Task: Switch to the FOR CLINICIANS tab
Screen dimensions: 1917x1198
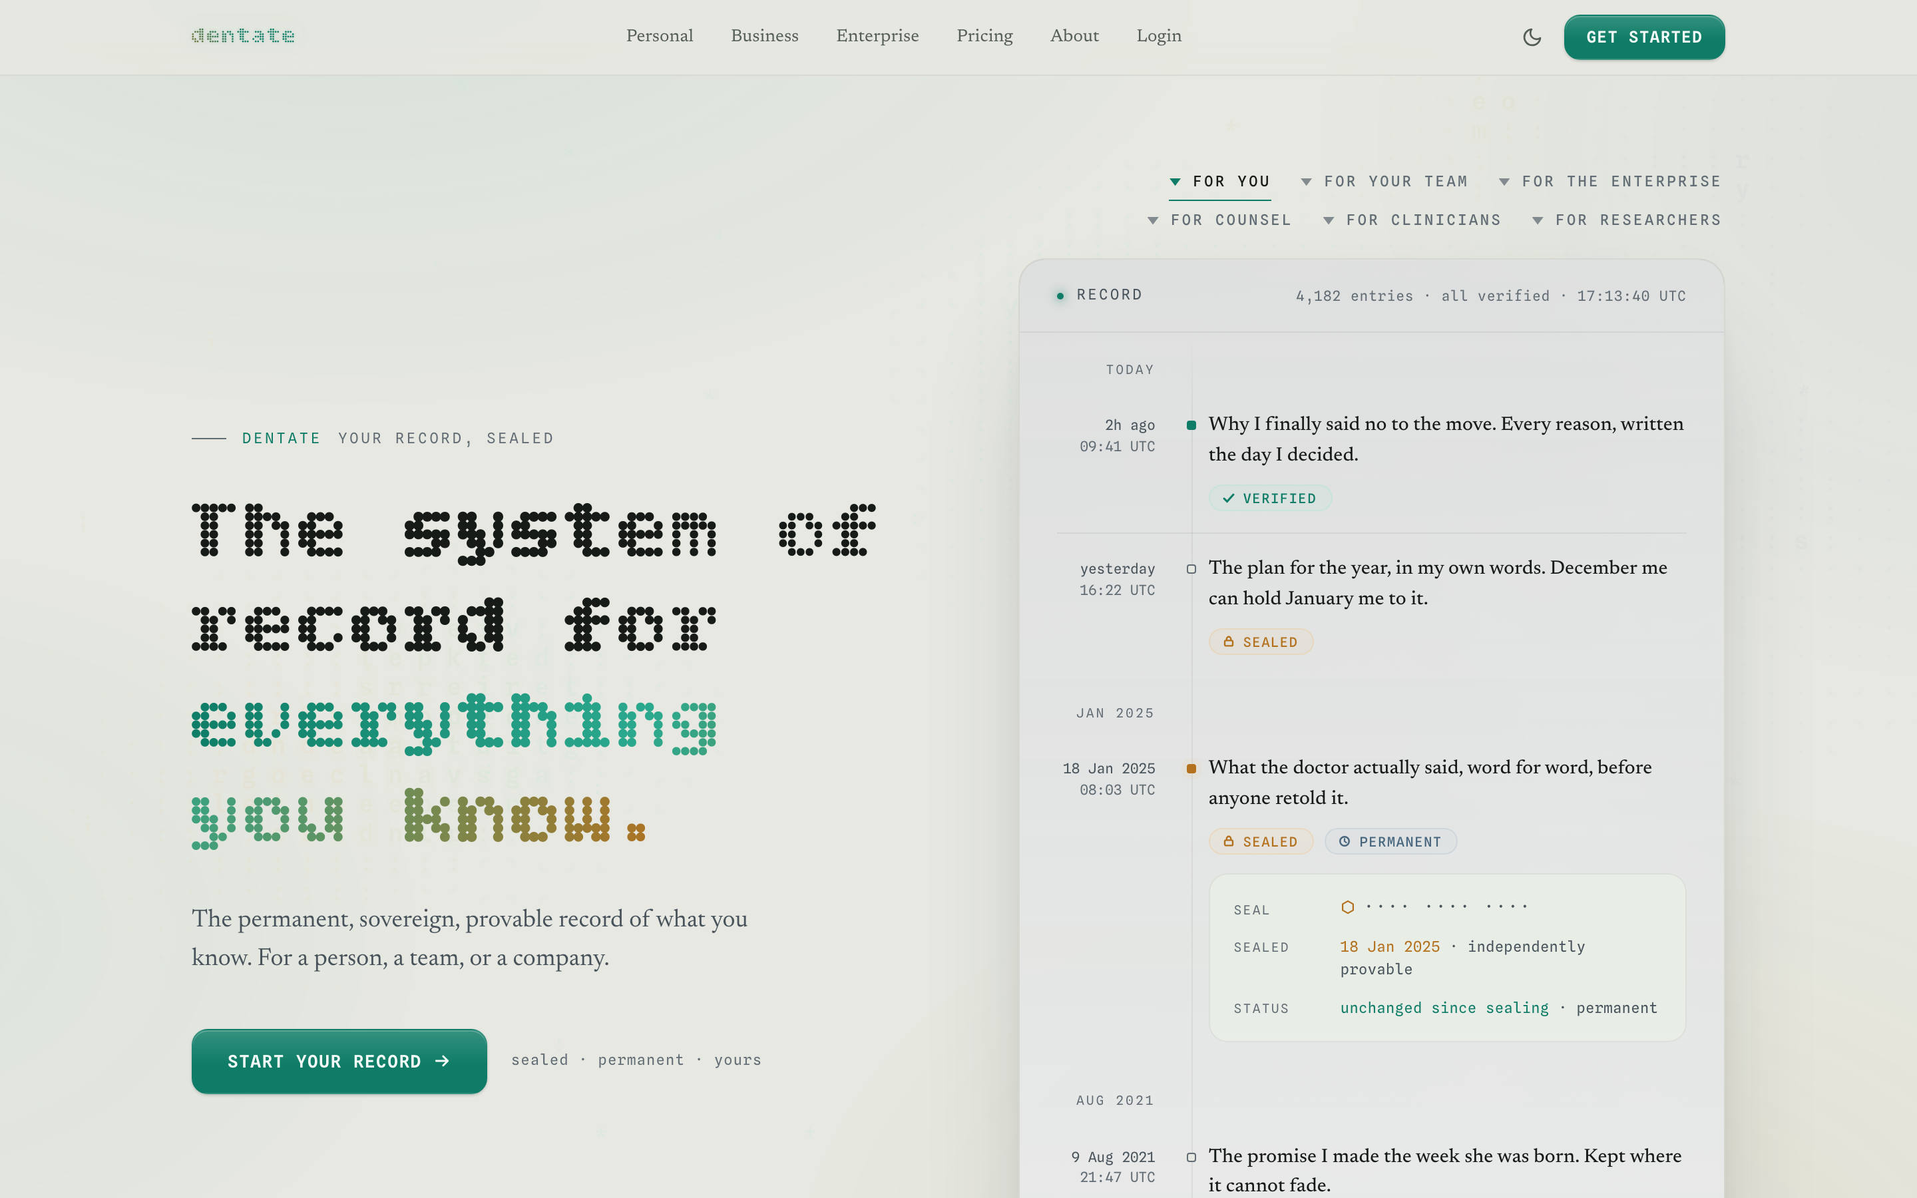Action: pos(1412,220)
